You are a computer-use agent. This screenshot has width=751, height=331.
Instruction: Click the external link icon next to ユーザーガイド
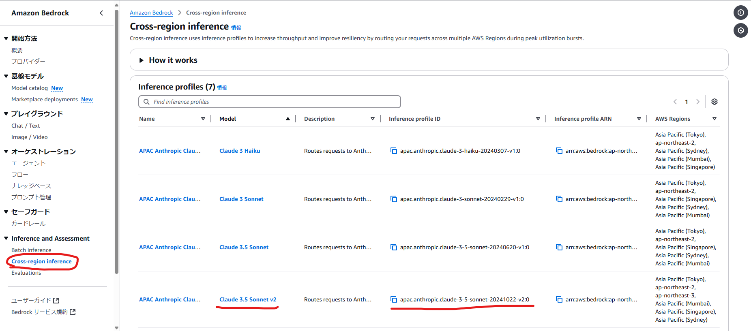tap(56, 300)
